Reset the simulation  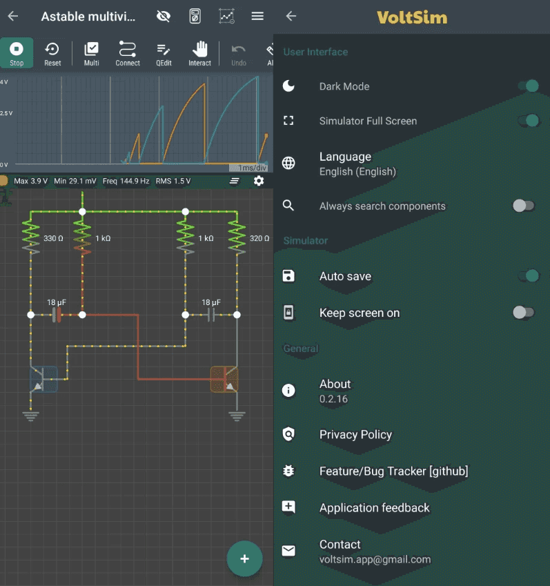[x=52, y=54]
